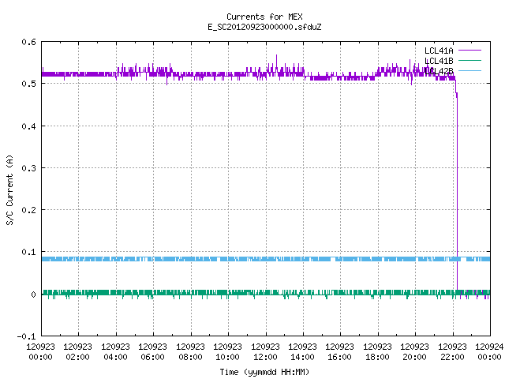Viewport: 505px width, 379px height.
Task: Click the purple LCL41A legend line sample
Action: [x=469, y=51]
